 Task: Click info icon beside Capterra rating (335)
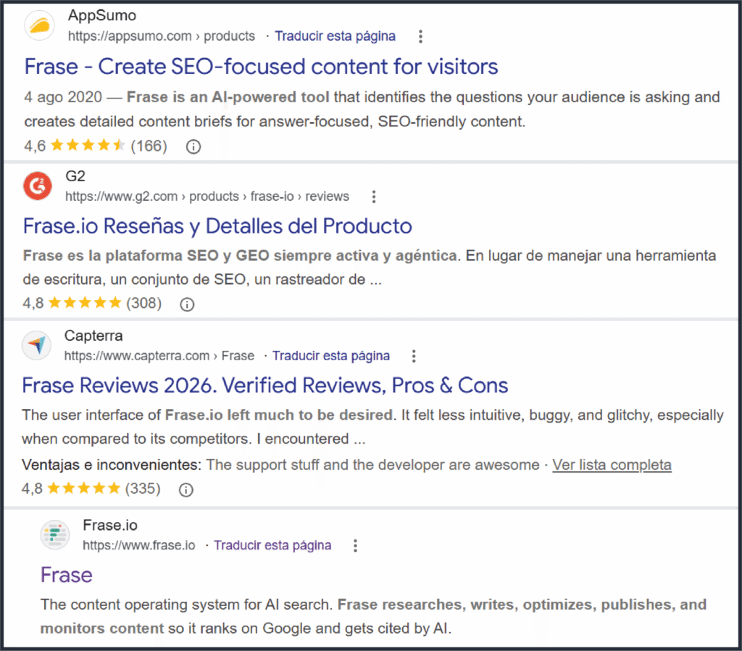[186, 489]
